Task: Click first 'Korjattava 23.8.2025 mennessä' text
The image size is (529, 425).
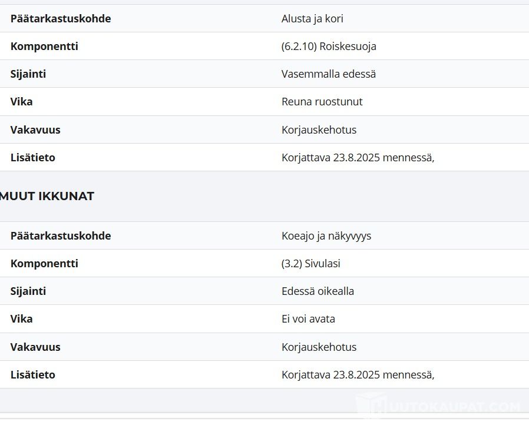Action: [358, 157]
